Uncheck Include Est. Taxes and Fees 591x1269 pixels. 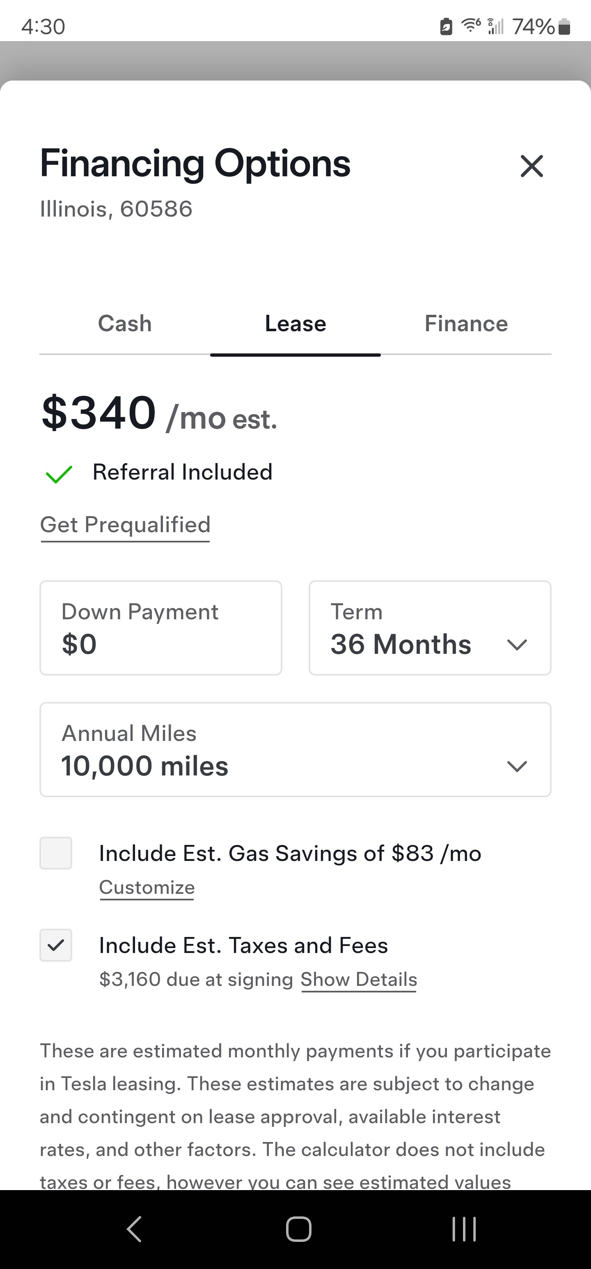click(x=56, y=945)
